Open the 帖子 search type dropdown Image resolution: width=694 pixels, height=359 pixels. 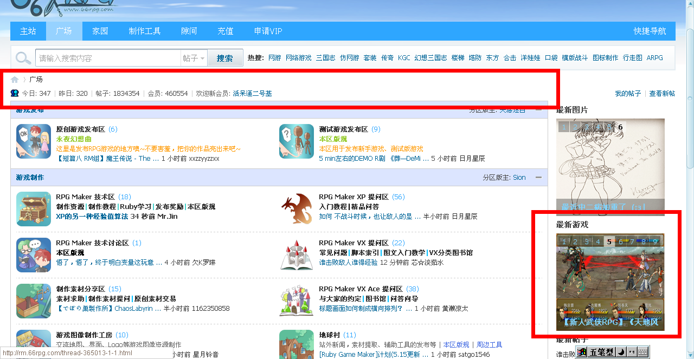(x=194, y=58)
